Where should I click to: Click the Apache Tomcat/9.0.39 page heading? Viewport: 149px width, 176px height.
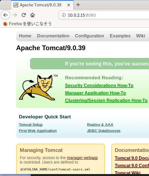(x=51, y=48)
